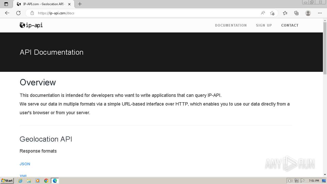Click the Geolocation API heading
This screenshot has height=184, width=327.
[x=46, y=139]
